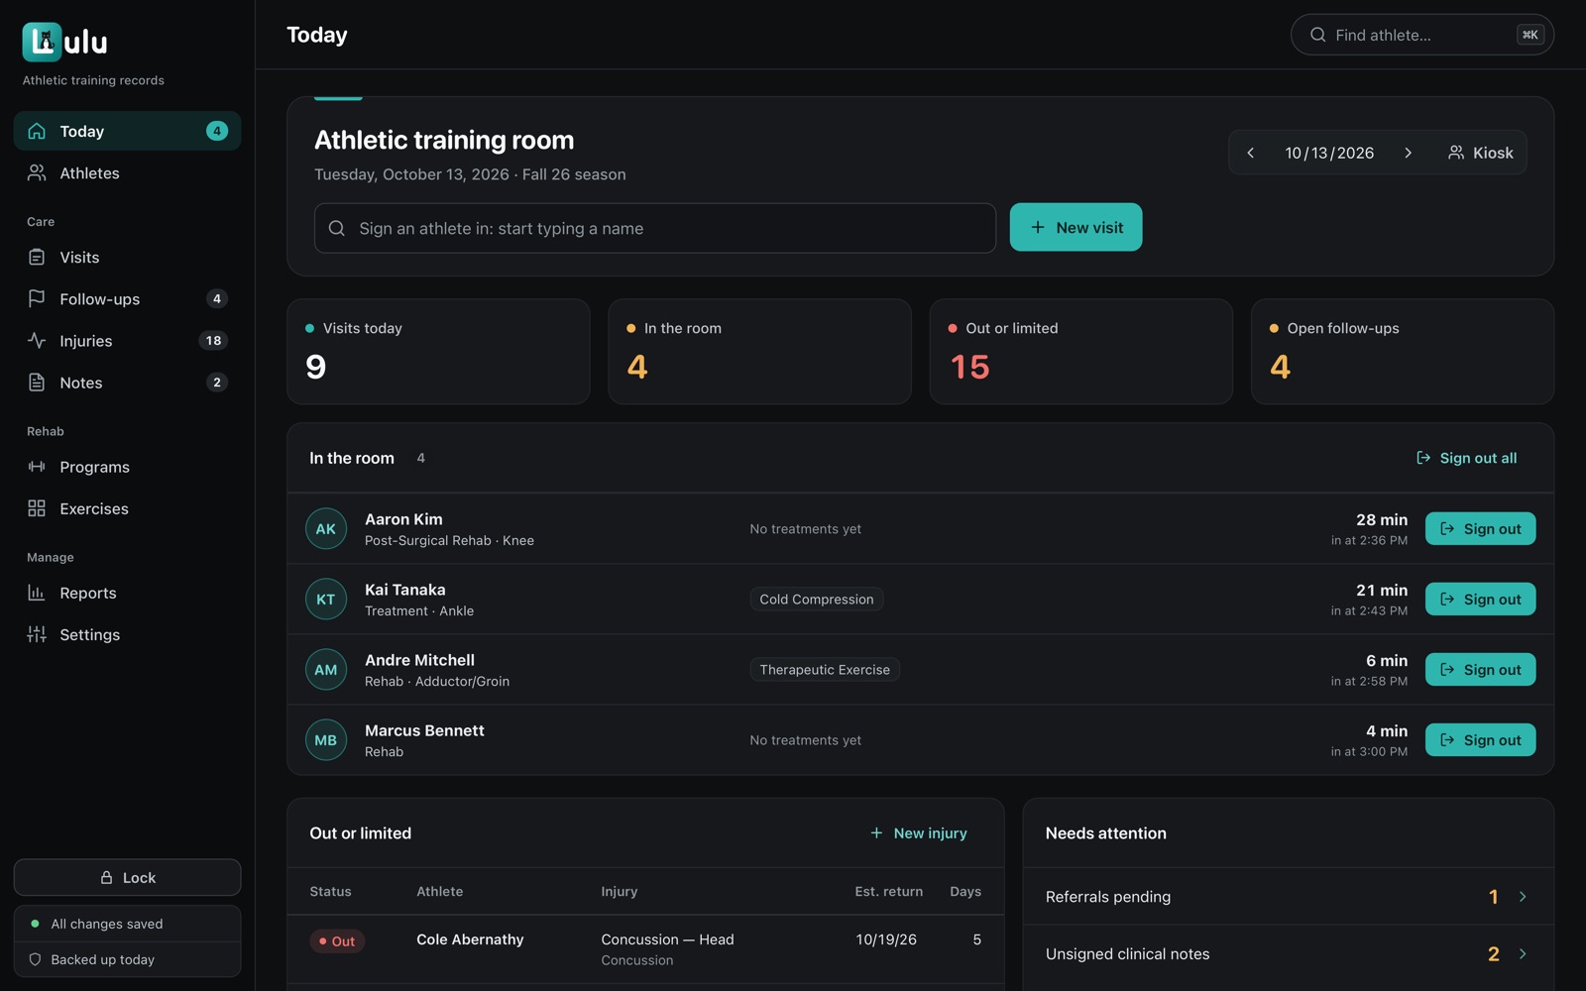Open Athletes from the sidebar

[127, 172]
